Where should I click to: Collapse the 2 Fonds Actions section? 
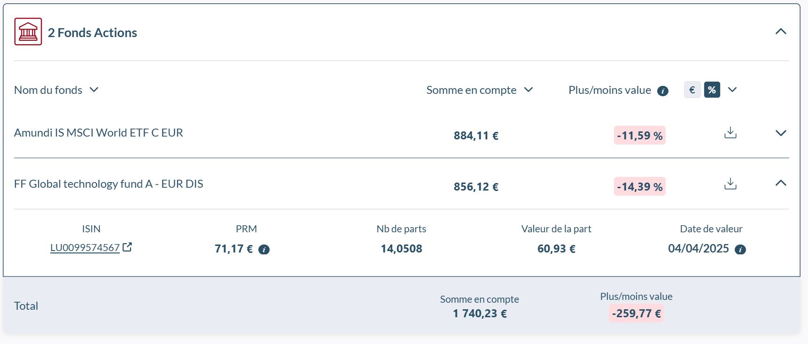(x=780, y=31)
